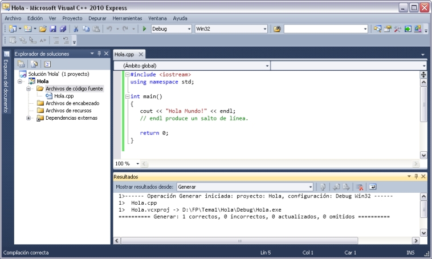Open the Properties window toolbar icon
This screenshot has height=259, width=432.
point(388,29)
